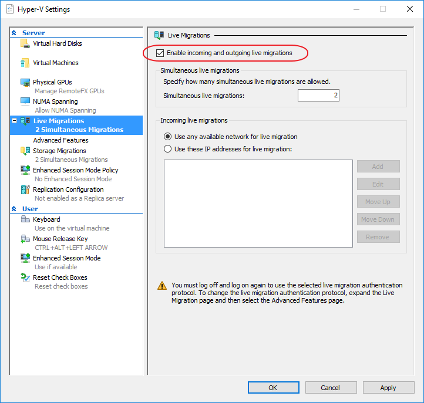
Task: Click the Physical GPUs monitor icon
Action: point(25,82)
